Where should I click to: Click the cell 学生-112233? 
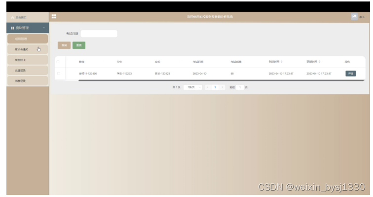[x=124, y=74]
